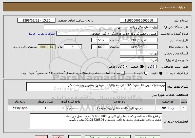Click service name cell چاپ وفعالیت های خدماتی
Screen dimensions: 195x138
119,108
